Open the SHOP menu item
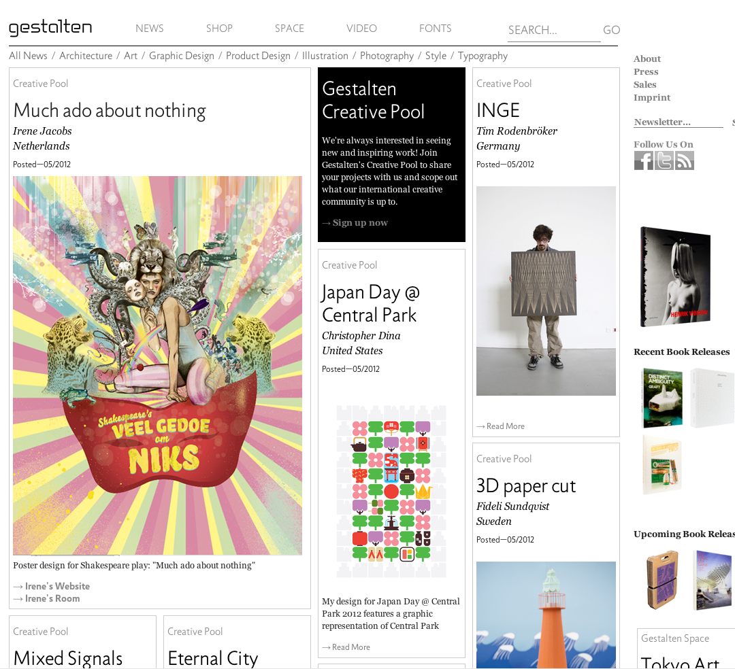Image resolution: width=735 pixels, height=669 pixels. tap(219, 29)
